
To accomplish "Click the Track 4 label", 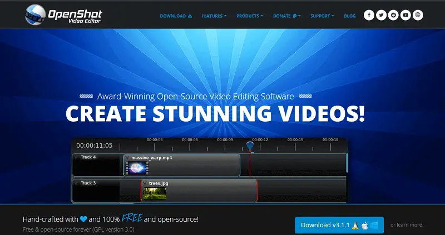I will [x=88, y=157].
